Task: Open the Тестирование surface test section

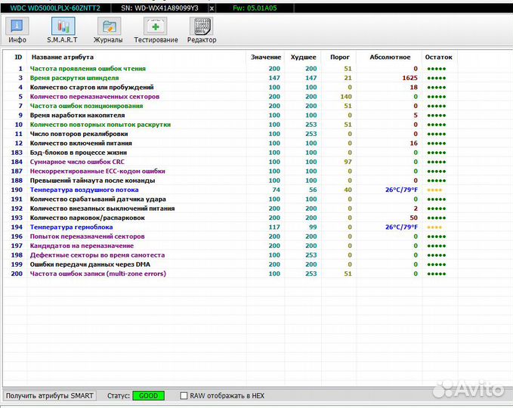Action: tap(156, 30)
